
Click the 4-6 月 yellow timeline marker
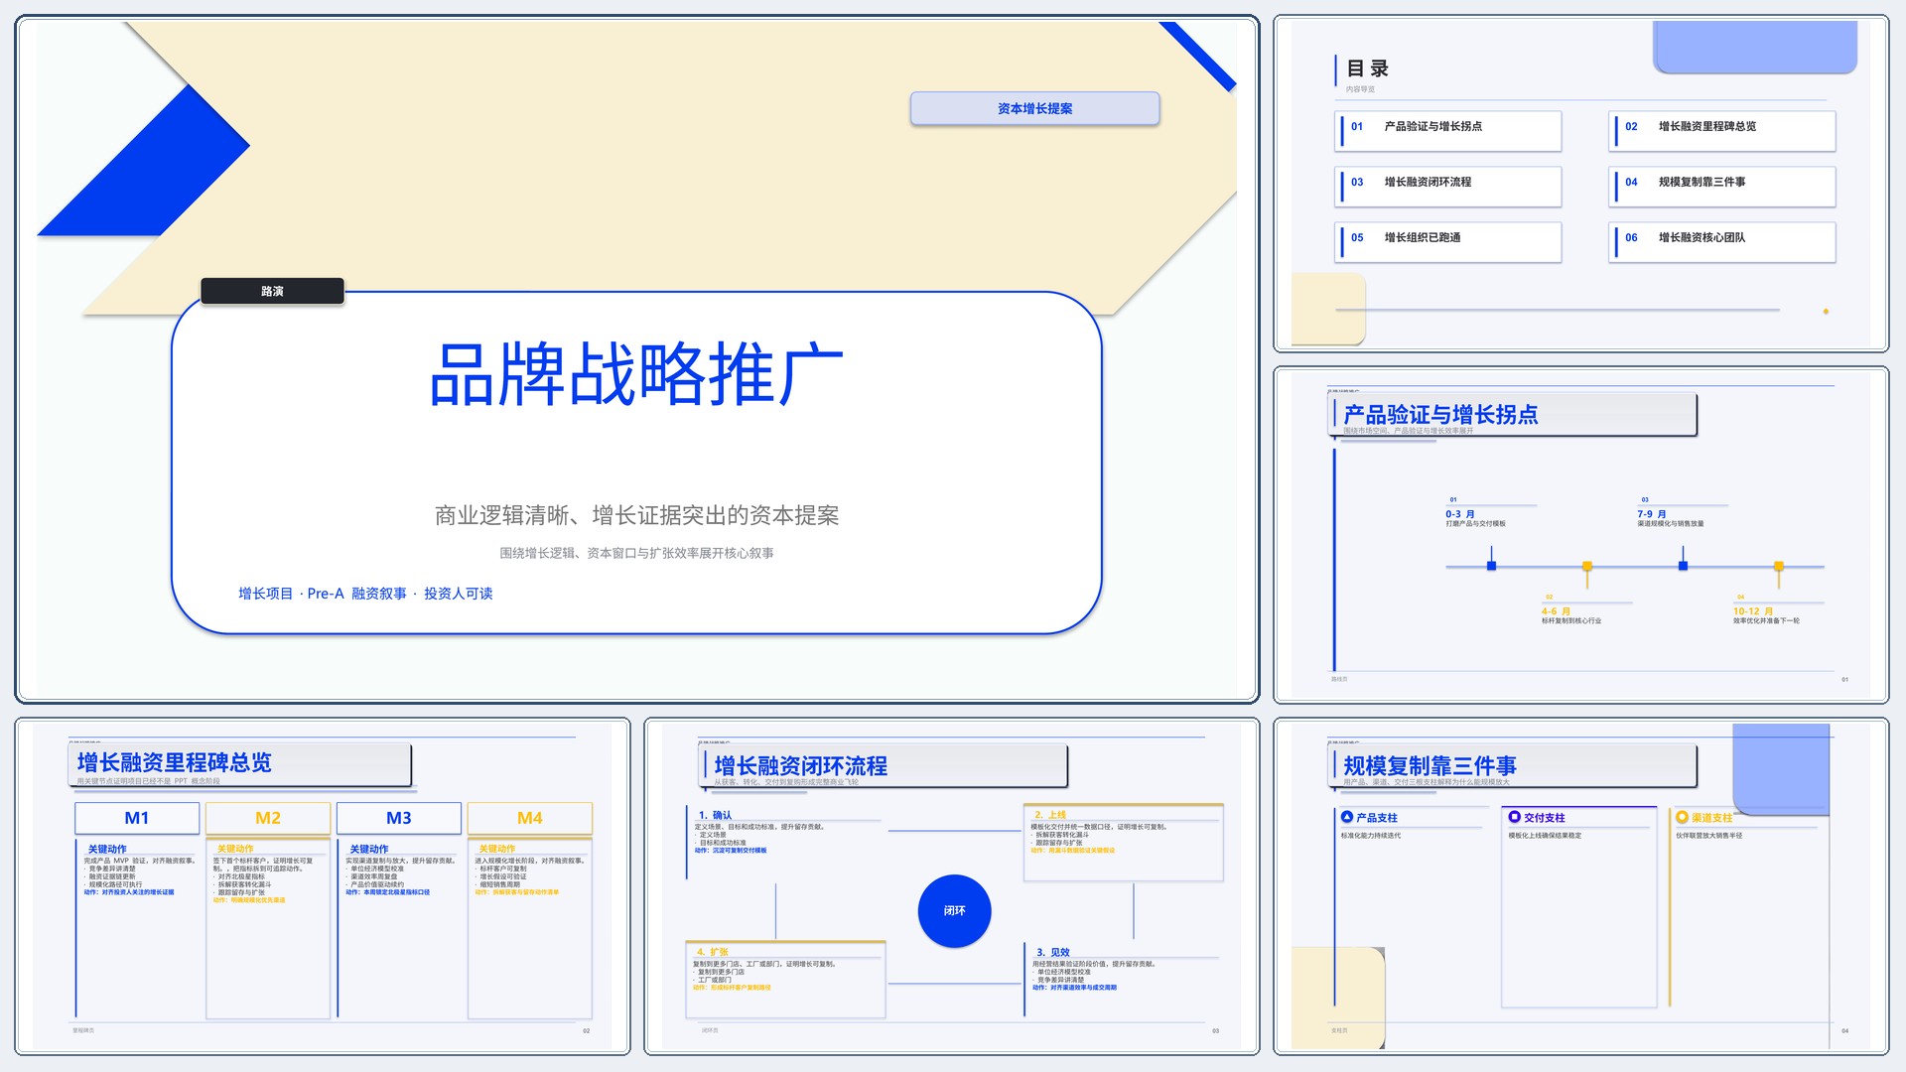(x=1587, y=567)
